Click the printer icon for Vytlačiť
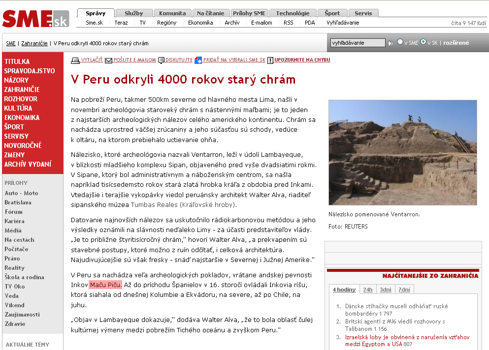The height and width of the screenshot is (350, 489). pos(75,60)
